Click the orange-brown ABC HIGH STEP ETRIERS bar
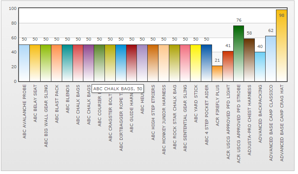This screenshot has height=174, width=298. pos(153,63)
